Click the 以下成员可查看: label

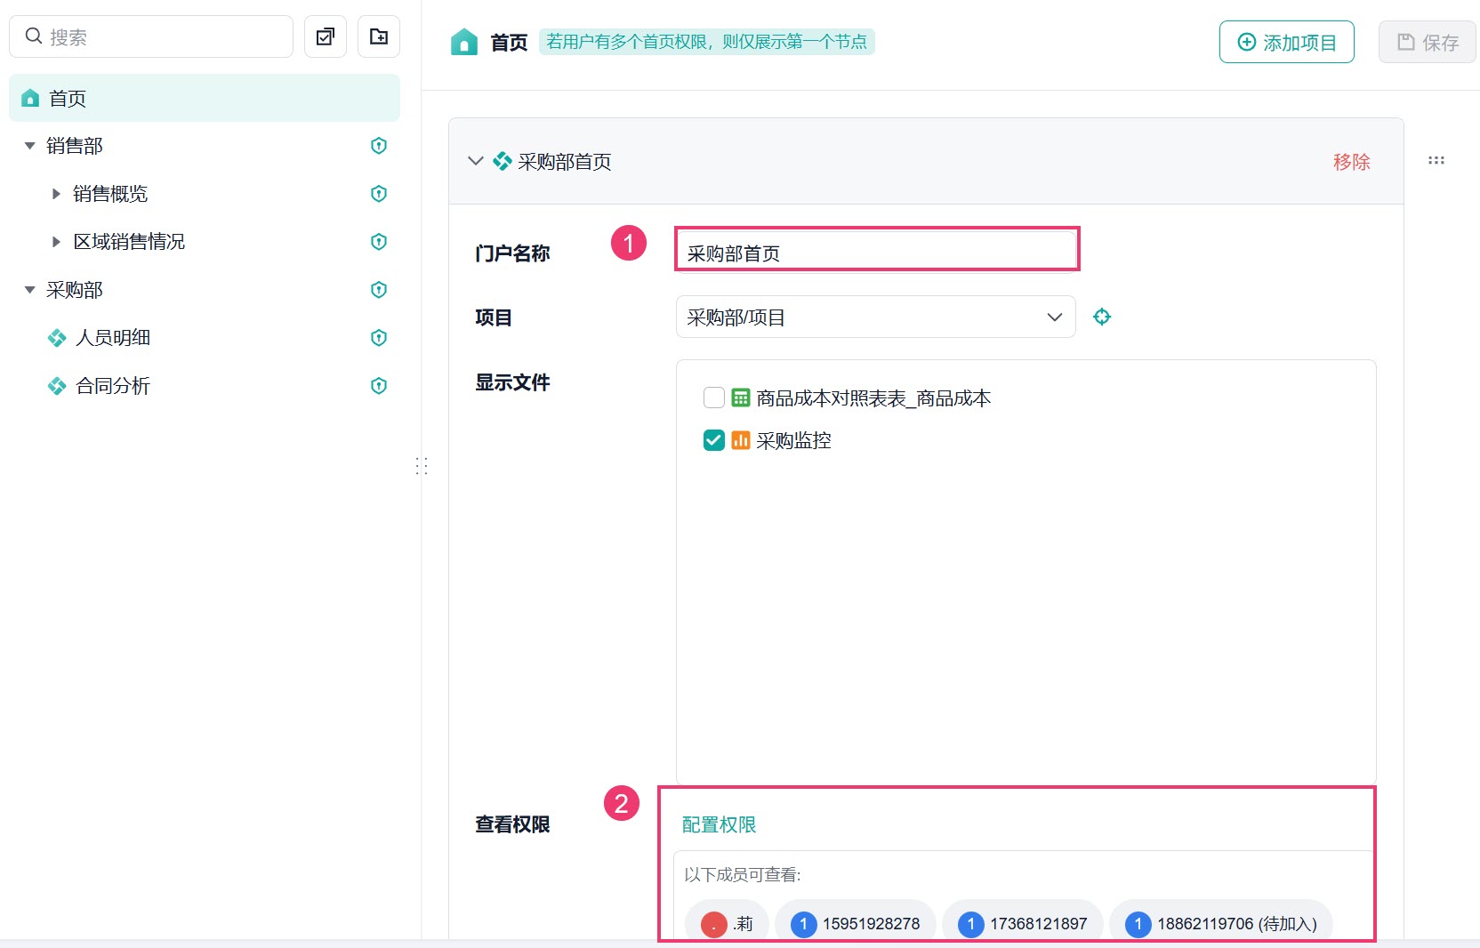[x=743, y=875]
